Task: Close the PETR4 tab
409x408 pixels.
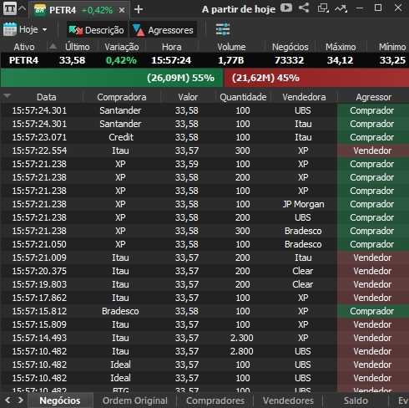Action: click(x=122, y=10)
